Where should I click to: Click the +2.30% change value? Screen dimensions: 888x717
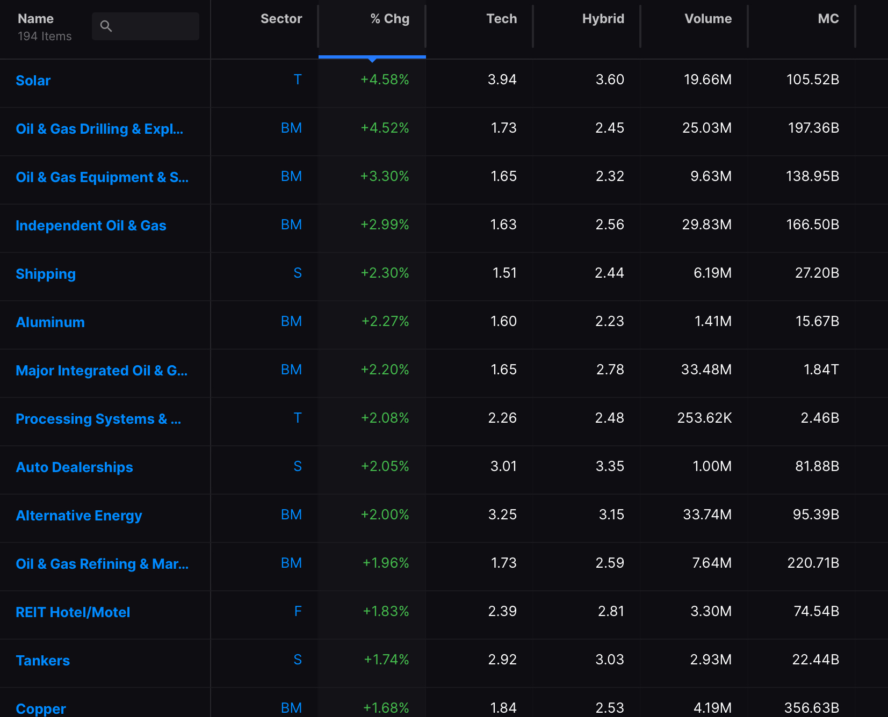385,273
